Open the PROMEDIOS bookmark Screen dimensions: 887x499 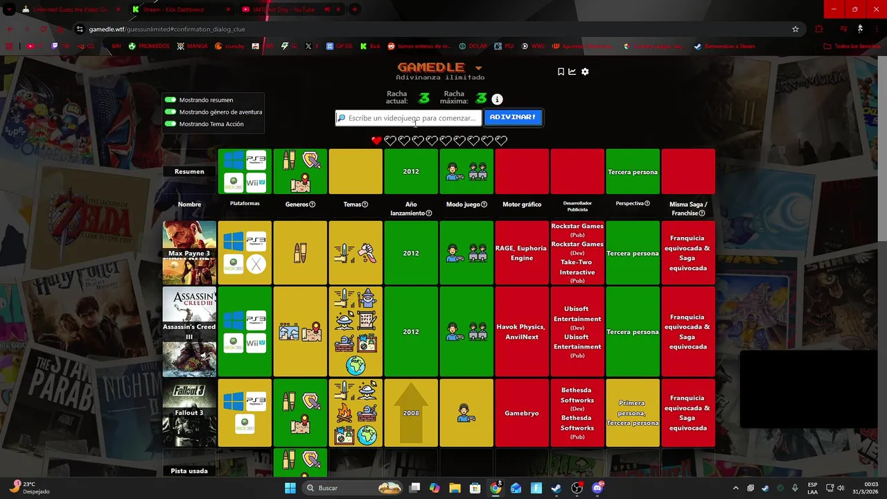148,46
